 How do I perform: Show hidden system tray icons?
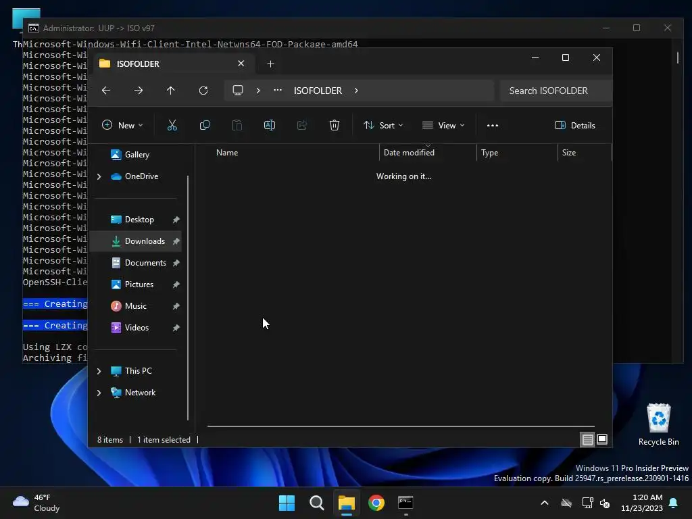(545, 503)
